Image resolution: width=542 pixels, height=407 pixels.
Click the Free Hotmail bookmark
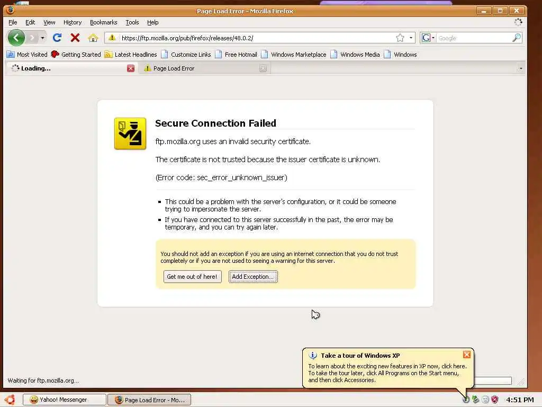236,55
